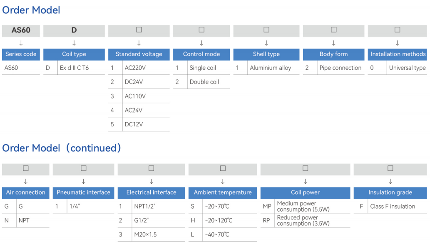Screen dimensions: 430x244
Task: Check the box above Air connection
Action: click(26, 168)
